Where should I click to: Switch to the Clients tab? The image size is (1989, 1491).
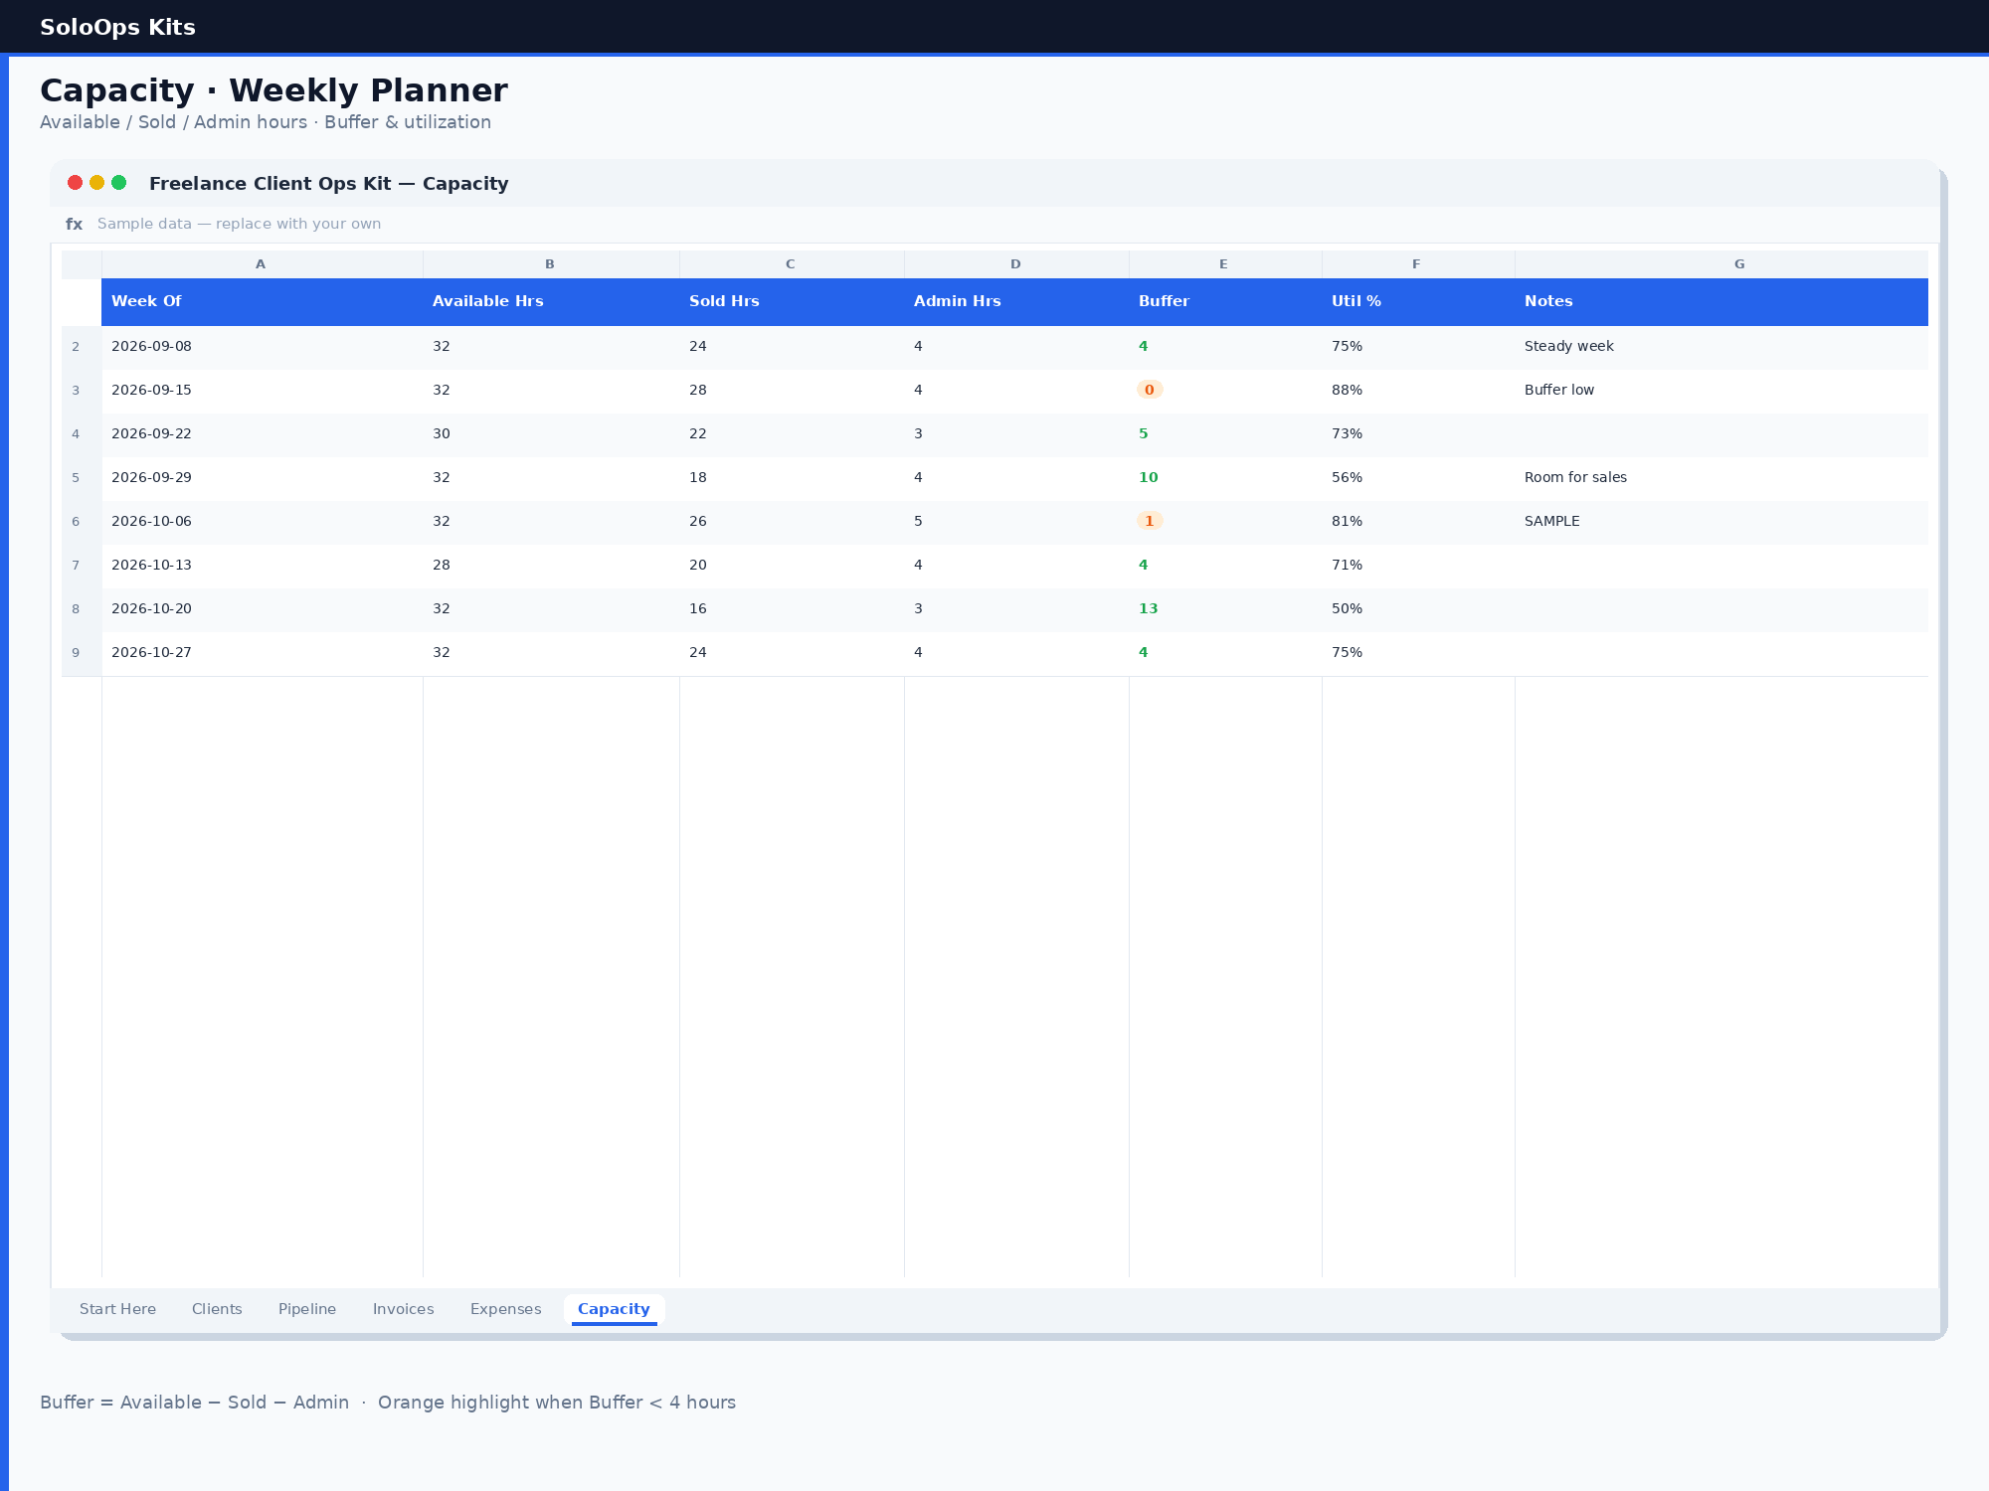pos(217,1309)
